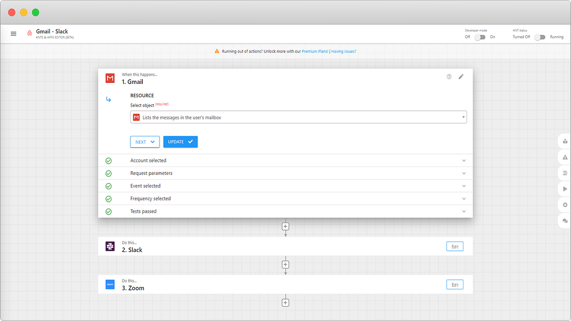Click the red lock icon beside Gmail - Slack
The height and width of the screenshot is (321, 571).
click(x=29, y=33)
